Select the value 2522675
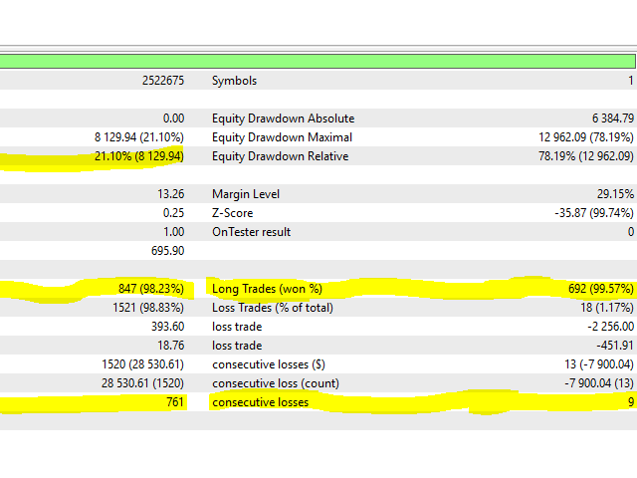This screenshot has width=637, height=478. (x=163, y=81)
